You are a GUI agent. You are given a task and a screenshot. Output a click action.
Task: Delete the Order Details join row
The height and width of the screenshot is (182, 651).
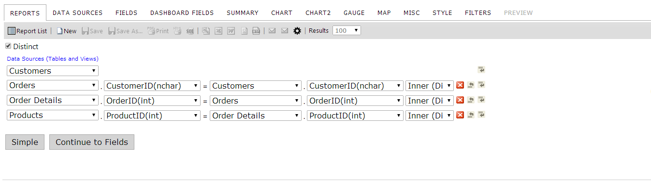(460, 100)
